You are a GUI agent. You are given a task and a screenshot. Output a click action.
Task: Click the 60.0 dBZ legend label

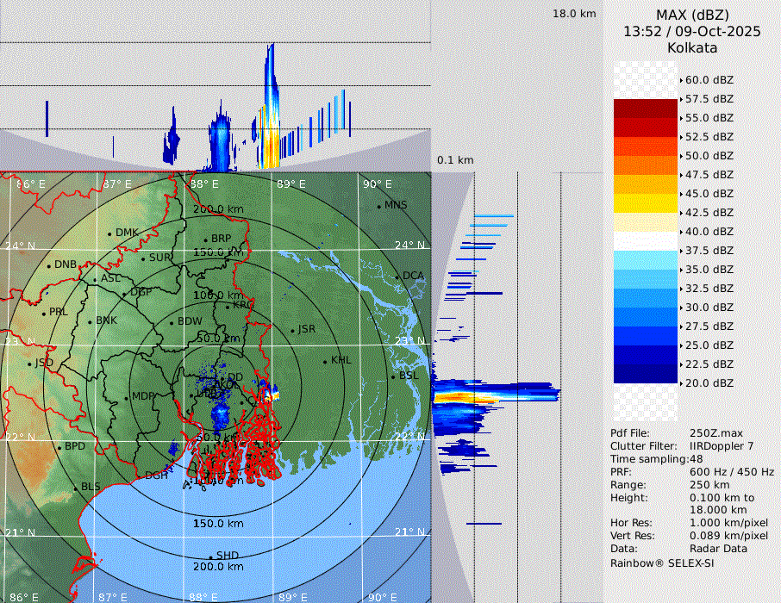coord(709,80)
